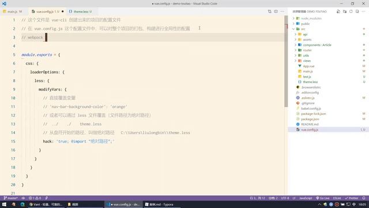Click the eye watch icon in status bar
369x208 pixels.
(23, 198)
